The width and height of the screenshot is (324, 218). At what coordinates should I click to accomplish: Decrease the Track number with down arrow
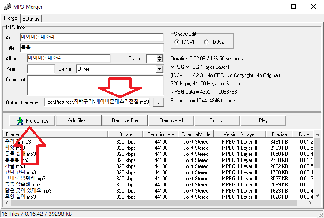coord(160,60)
